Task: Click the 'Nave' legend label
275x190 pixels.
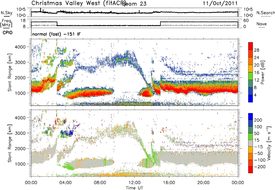Action: 262,24
